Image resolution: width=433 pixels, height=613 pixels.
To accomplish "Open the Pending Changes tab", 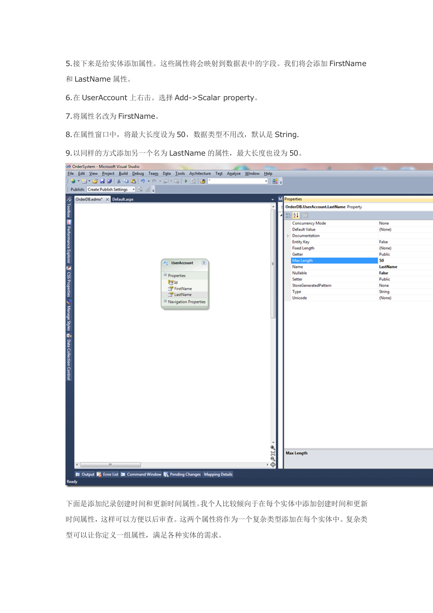I will click(182, 474).
